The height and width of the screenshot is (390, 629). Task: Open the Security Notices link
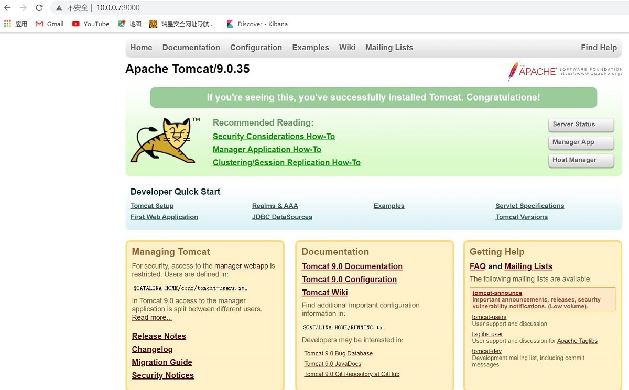coord(163,375)
